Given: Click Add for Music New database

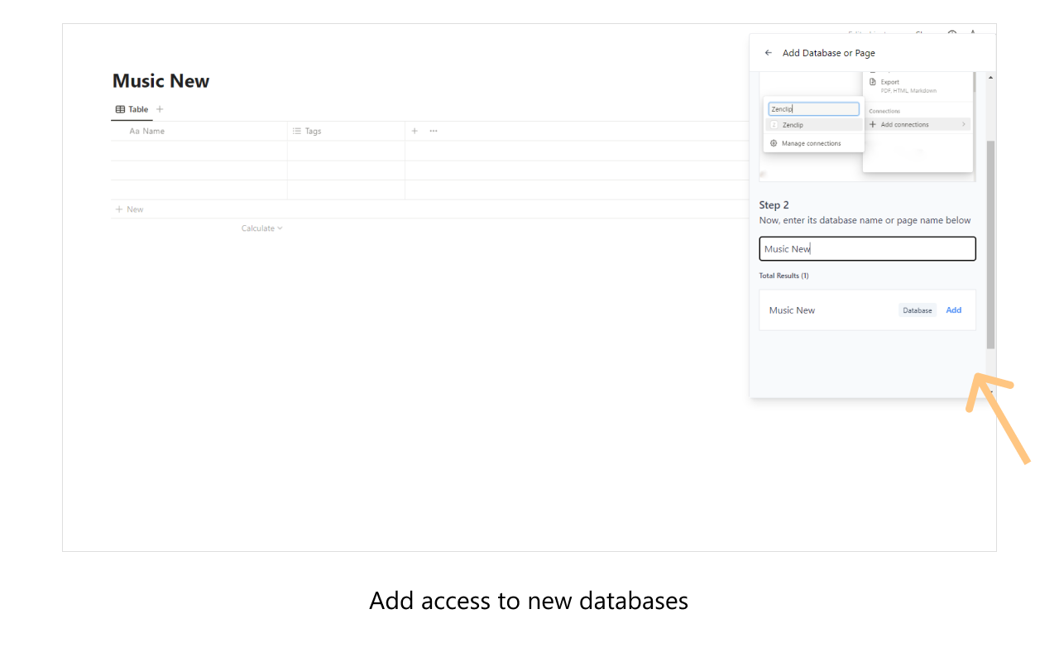Looking at the screenshot, I should click(953, 310).
